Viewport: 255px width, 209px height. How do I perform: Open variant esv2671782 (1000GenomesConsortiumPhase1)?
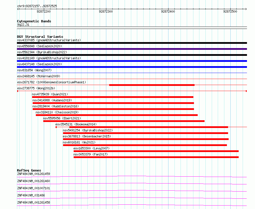pyautogui.click(x=52, y=82)
